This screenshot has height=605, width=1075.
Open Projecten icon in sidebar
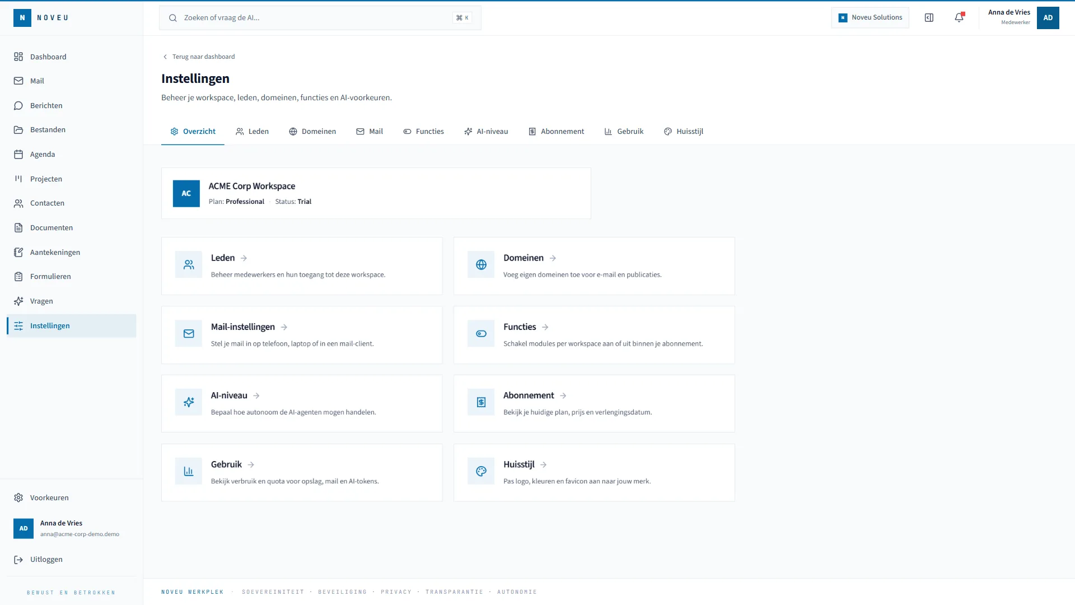[18, 179]
